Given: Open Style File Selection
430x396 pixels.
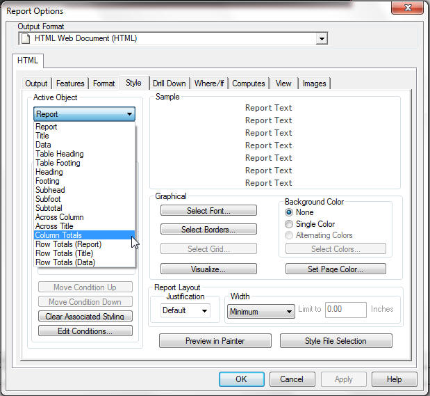Looking at the screenshot, I should coord(336,341).
